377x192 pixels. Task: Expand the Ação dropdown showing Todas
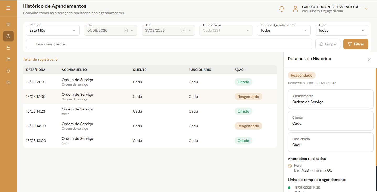[342, 30]
